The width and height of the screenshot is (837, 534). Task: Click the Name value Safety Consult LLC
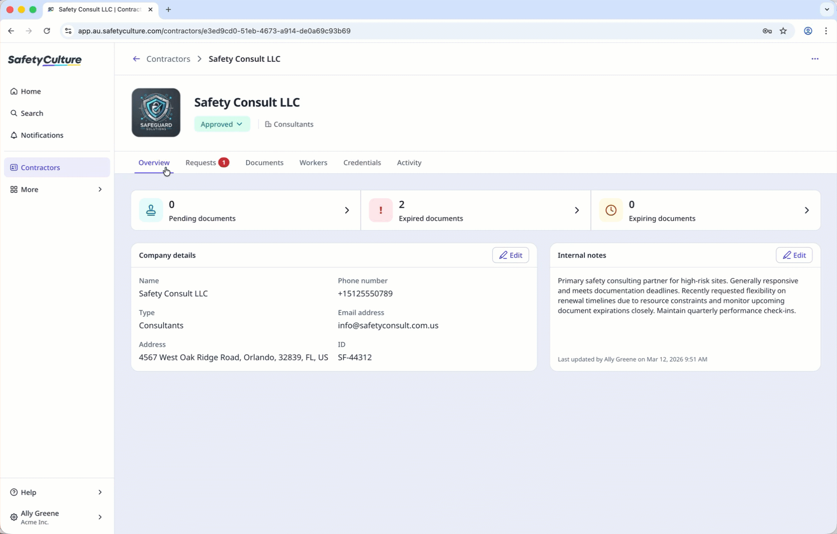(173, 293)
